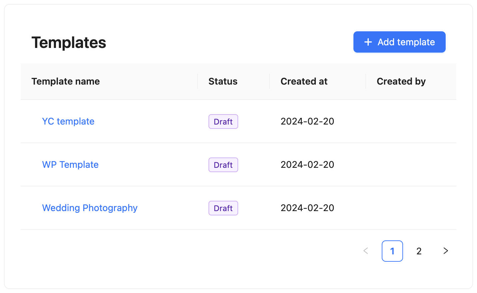Click the Draft badge for WP Template

[x=223, y=165]
